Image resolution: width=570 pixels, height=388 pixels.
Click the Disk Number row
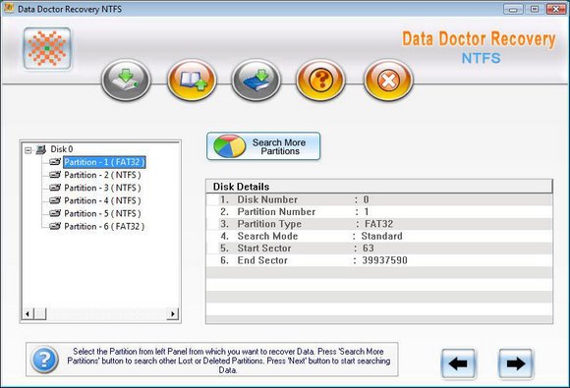(x=379, y=199)
